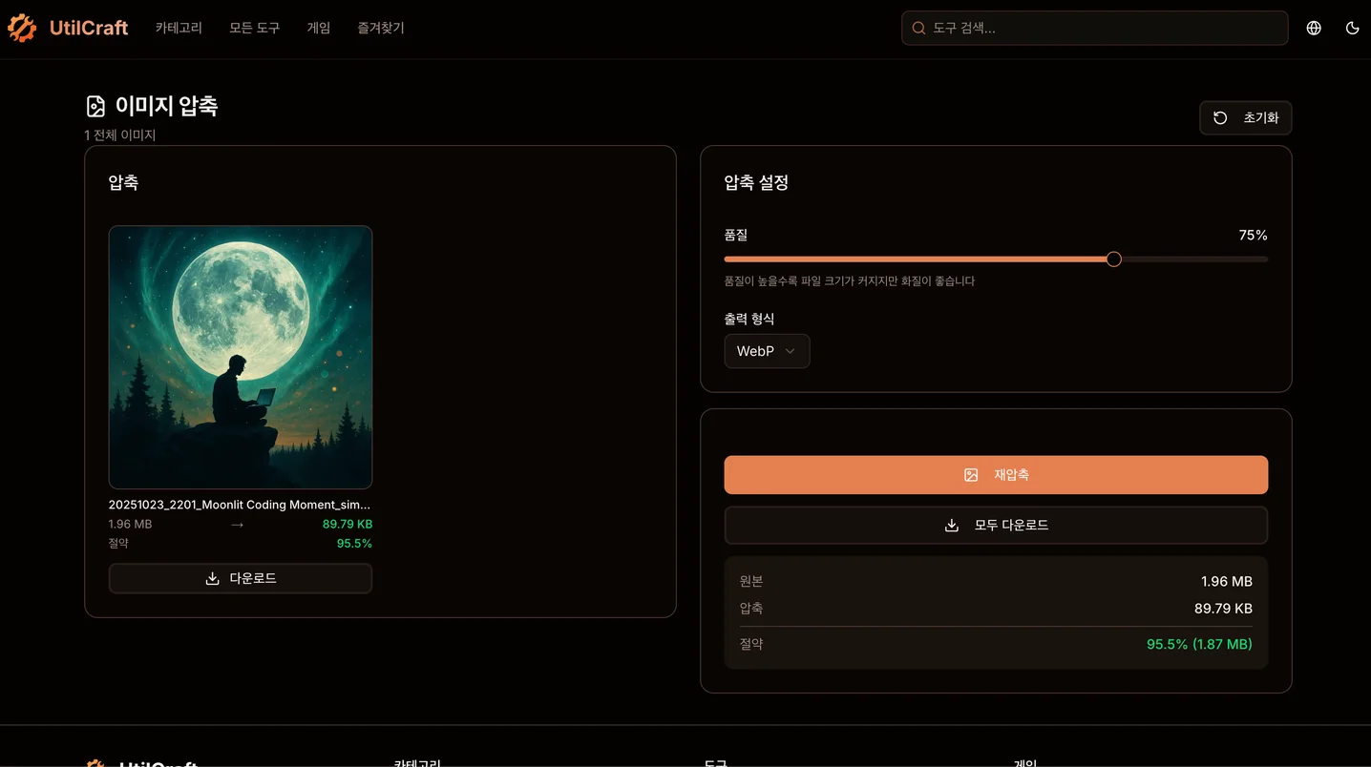Click the download icon in 모두 다운로드

(x=951, y=526)
